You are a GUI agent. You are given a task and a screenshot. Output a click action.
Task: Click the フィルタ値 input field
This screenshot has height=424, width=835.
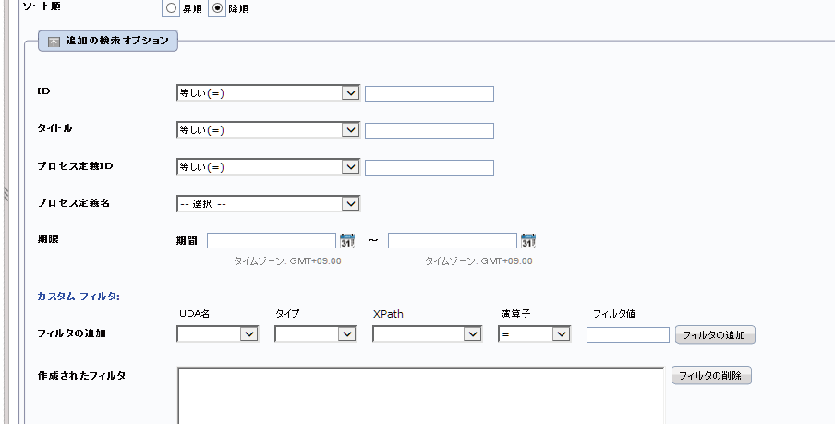628,334
